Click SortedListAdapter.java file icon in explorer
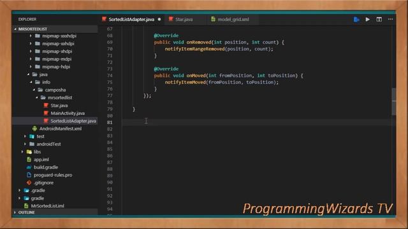This screenshot has width=408, height=229. [46, 121]
